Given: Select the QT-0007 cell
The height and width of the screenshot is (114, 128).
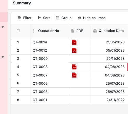Looking at the screenshot, I should [x=50, y=75].
